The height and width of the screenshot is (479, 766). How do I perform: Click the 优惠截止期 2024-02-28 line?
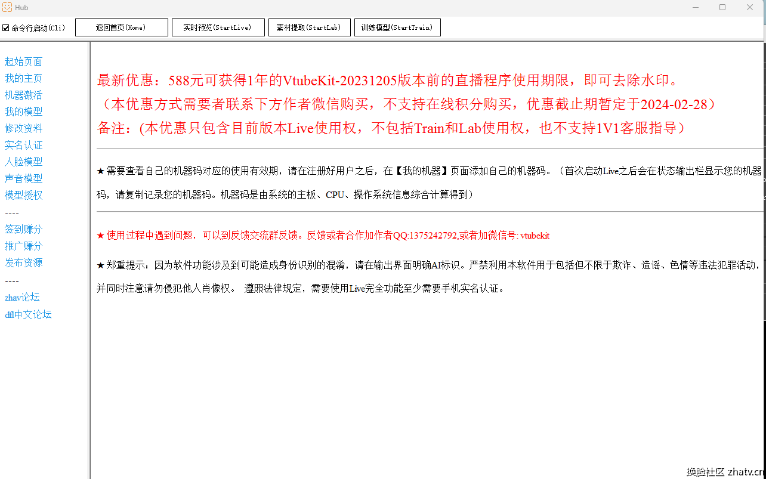(x=407, y=104)
